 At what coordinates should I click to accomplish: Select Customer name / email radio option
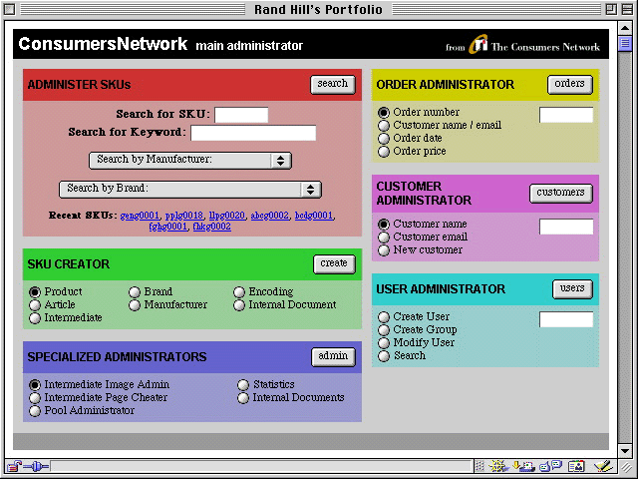coord(383,125)
